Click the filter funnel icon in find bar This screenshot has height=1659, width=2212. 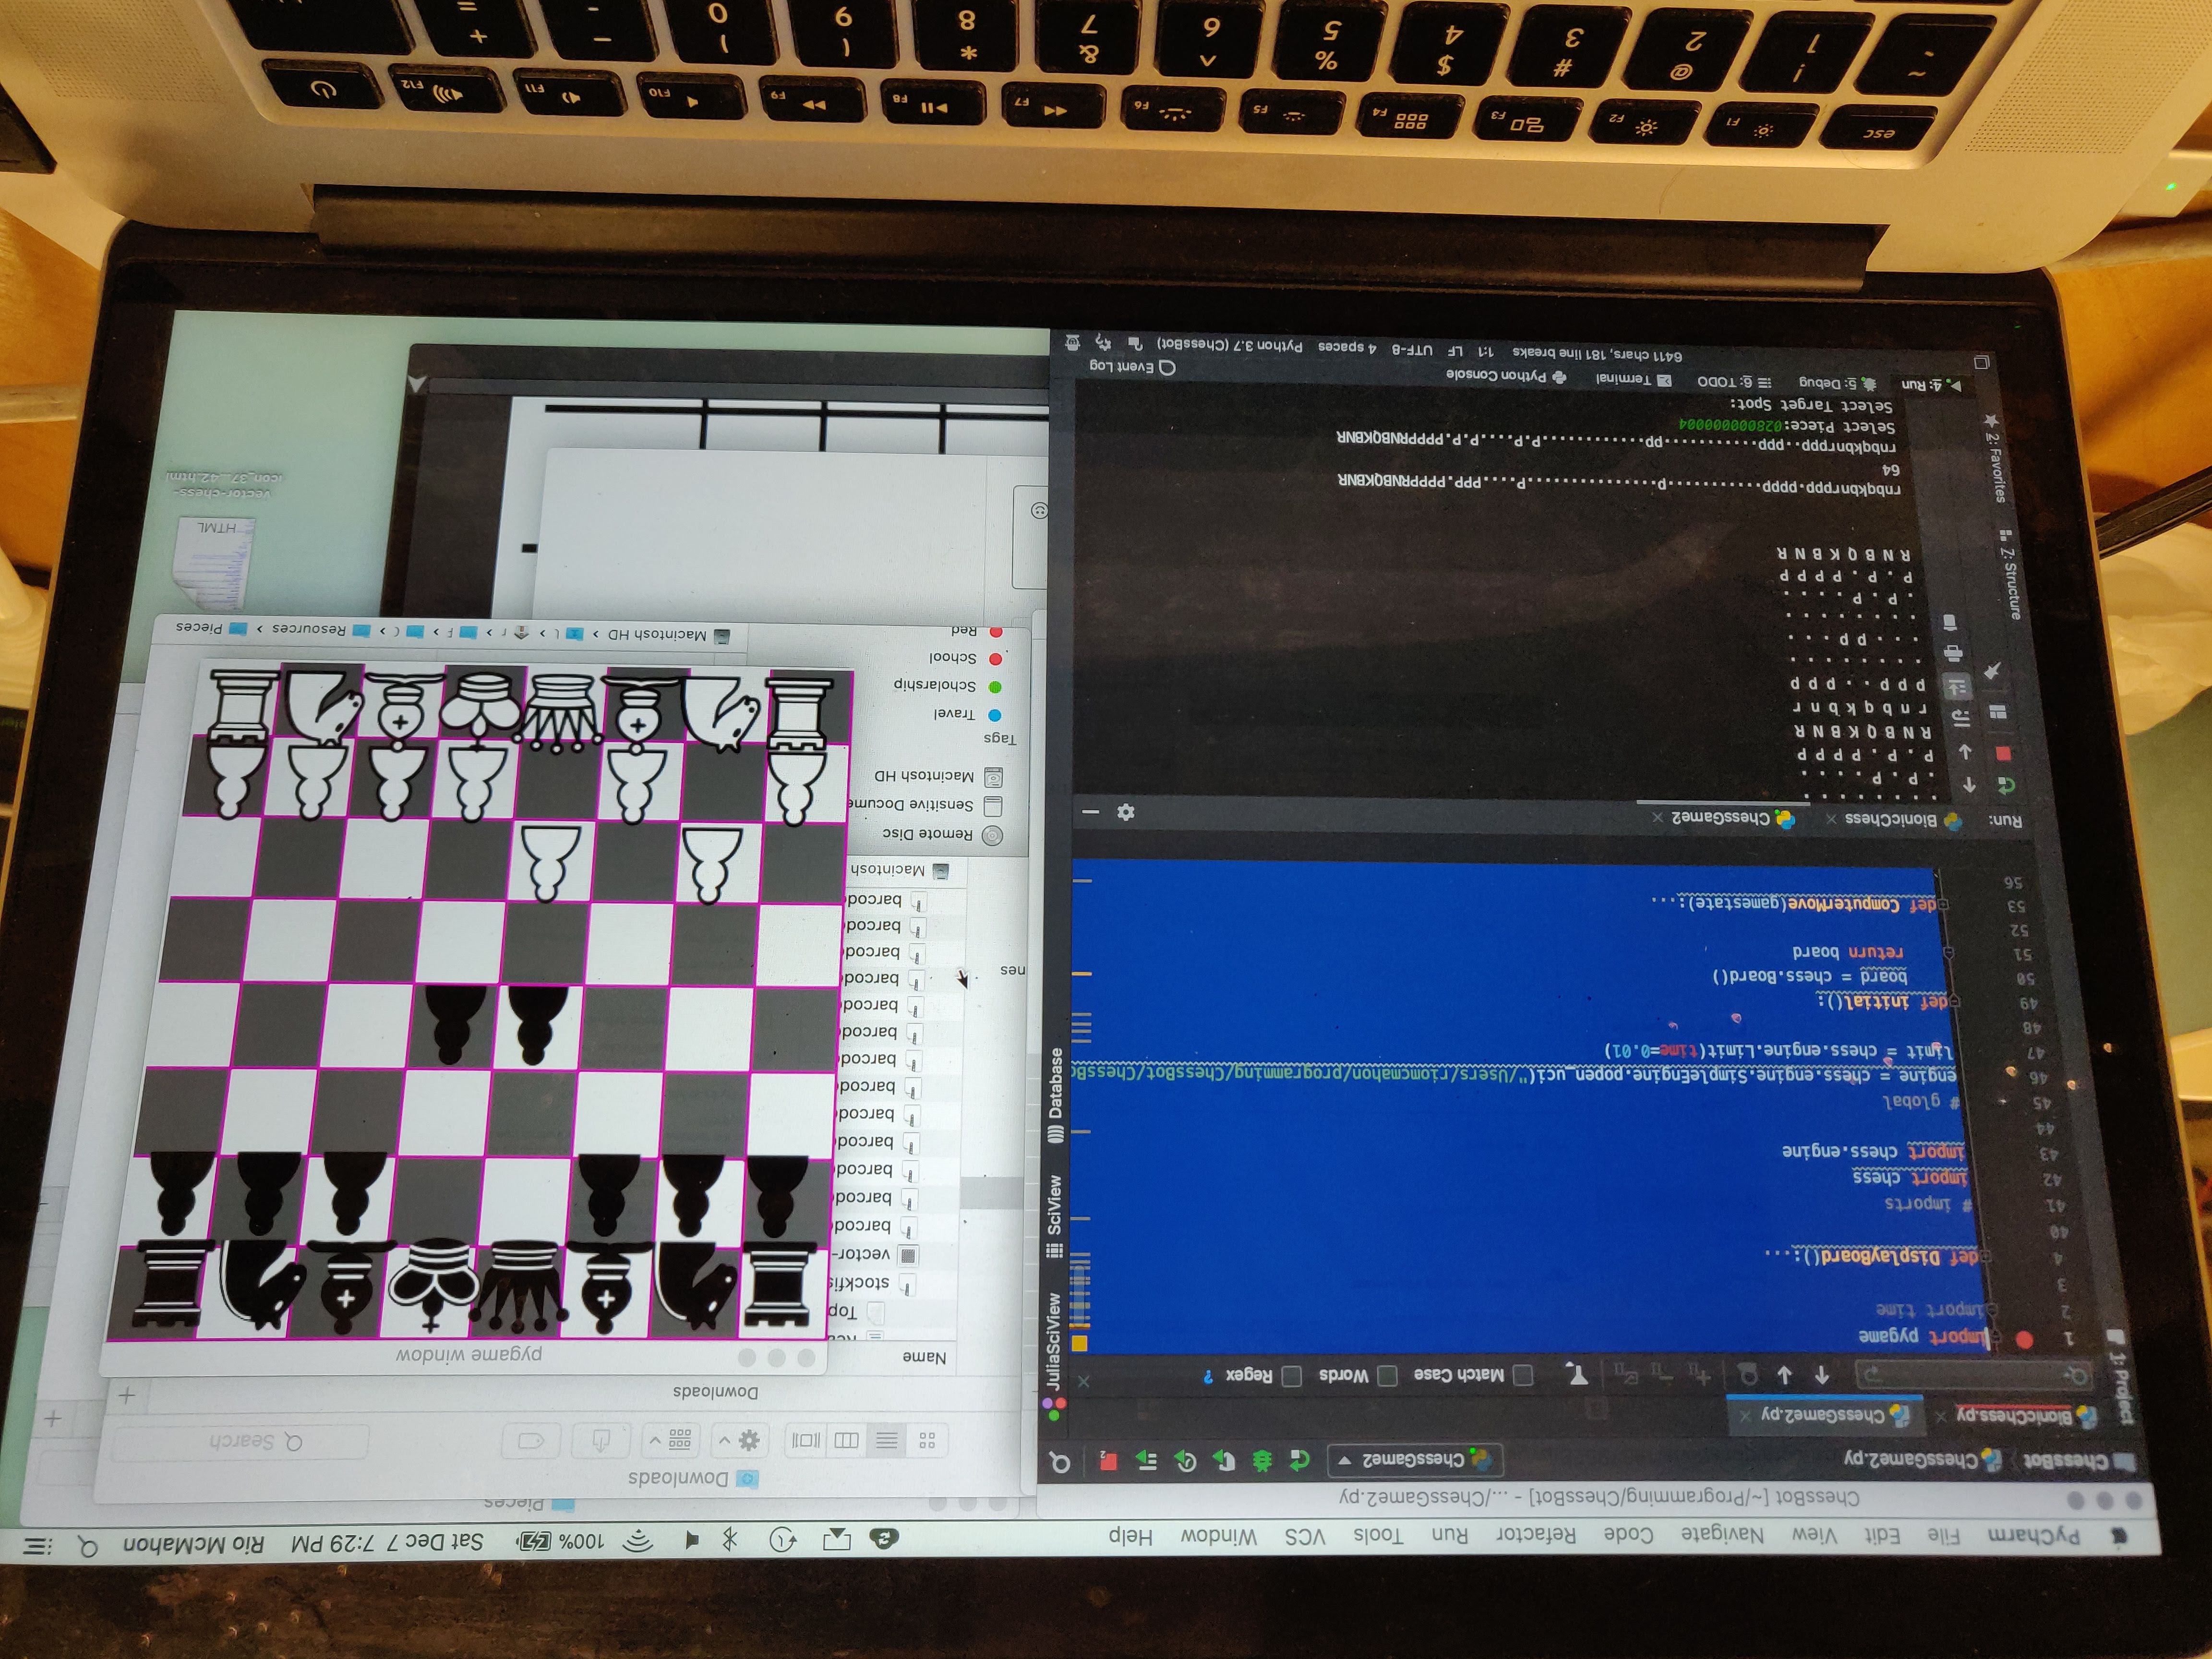click(1577, 1375)
